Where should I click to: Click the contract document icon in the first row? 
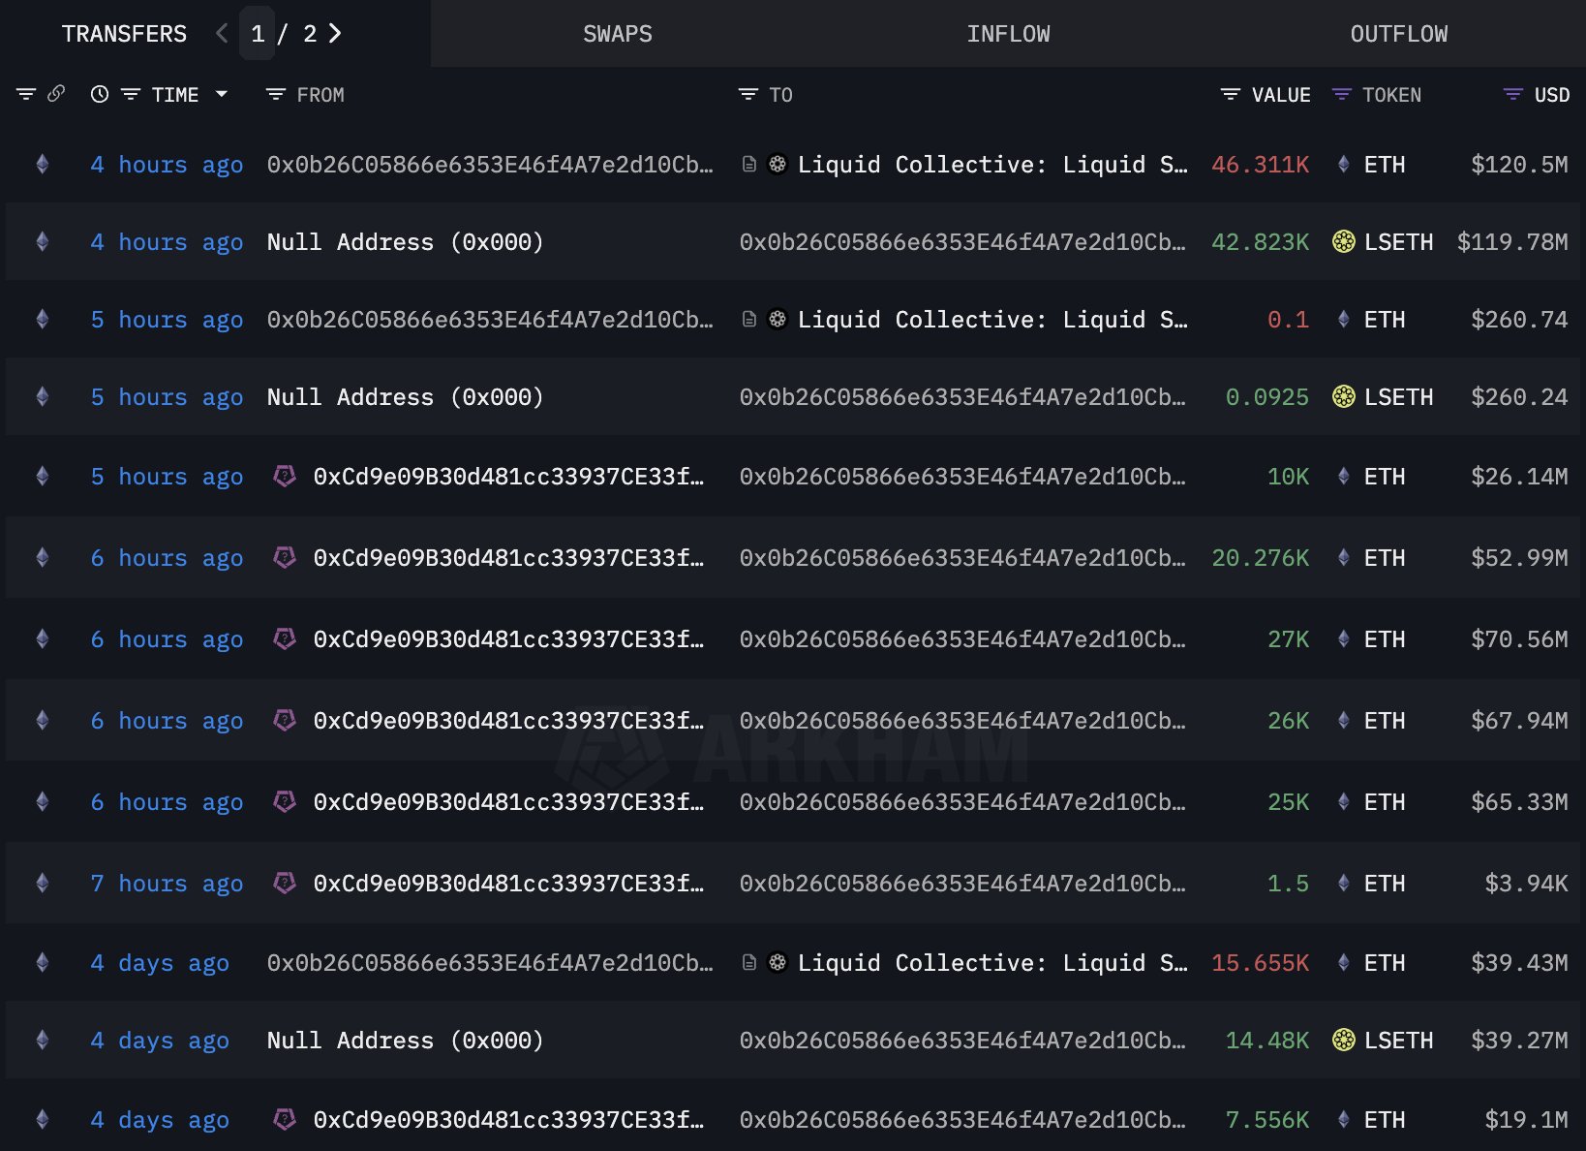(748, 165)
